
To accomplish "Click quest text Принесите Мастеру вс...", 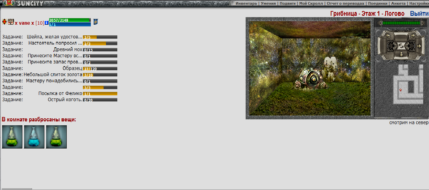I will click(x=55, y=56).
